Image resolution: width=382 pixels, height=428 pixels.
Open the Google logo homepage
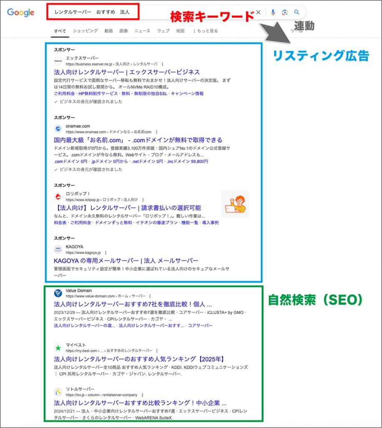[21, 12]
